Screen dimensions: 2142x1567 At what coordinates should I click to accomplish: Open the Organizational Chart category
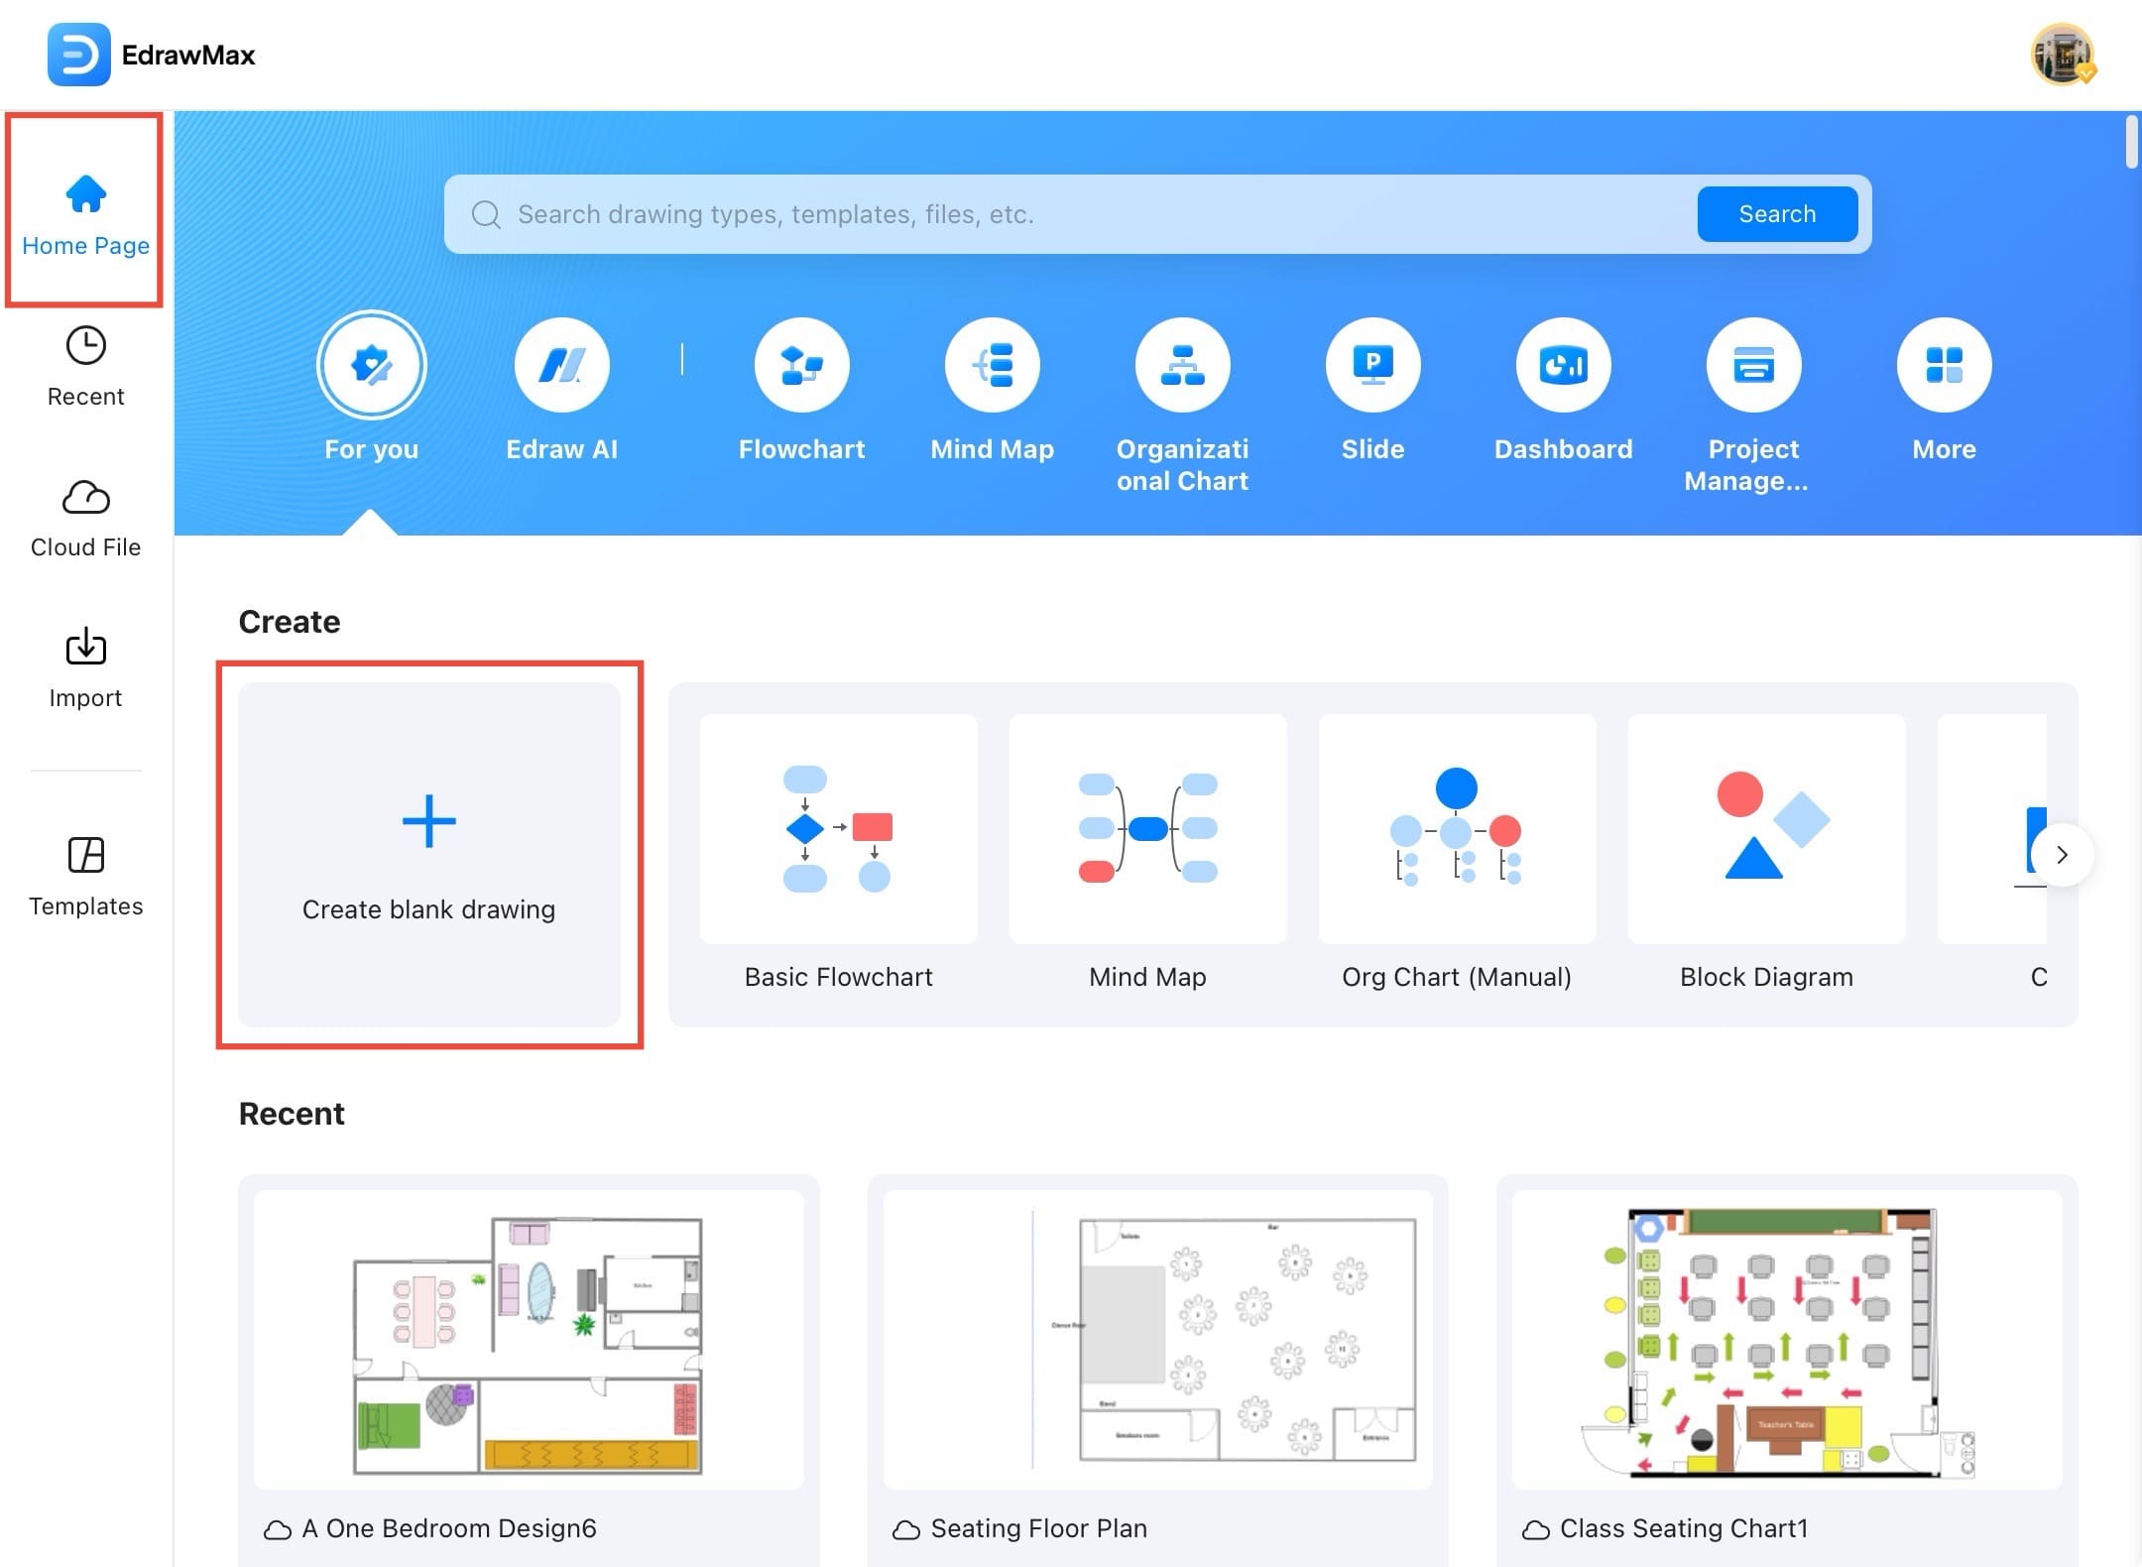1182,366
